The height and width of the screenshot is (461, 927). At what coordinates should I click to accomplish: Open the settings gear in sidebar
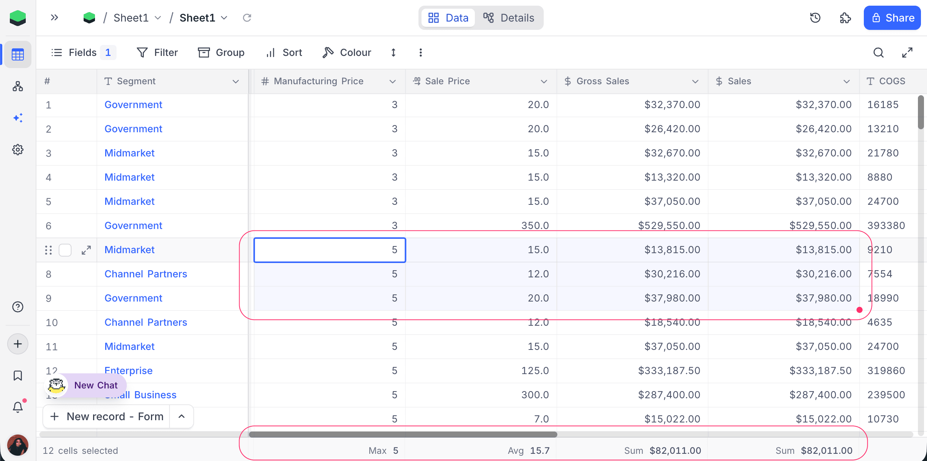[x=18, y=150]
